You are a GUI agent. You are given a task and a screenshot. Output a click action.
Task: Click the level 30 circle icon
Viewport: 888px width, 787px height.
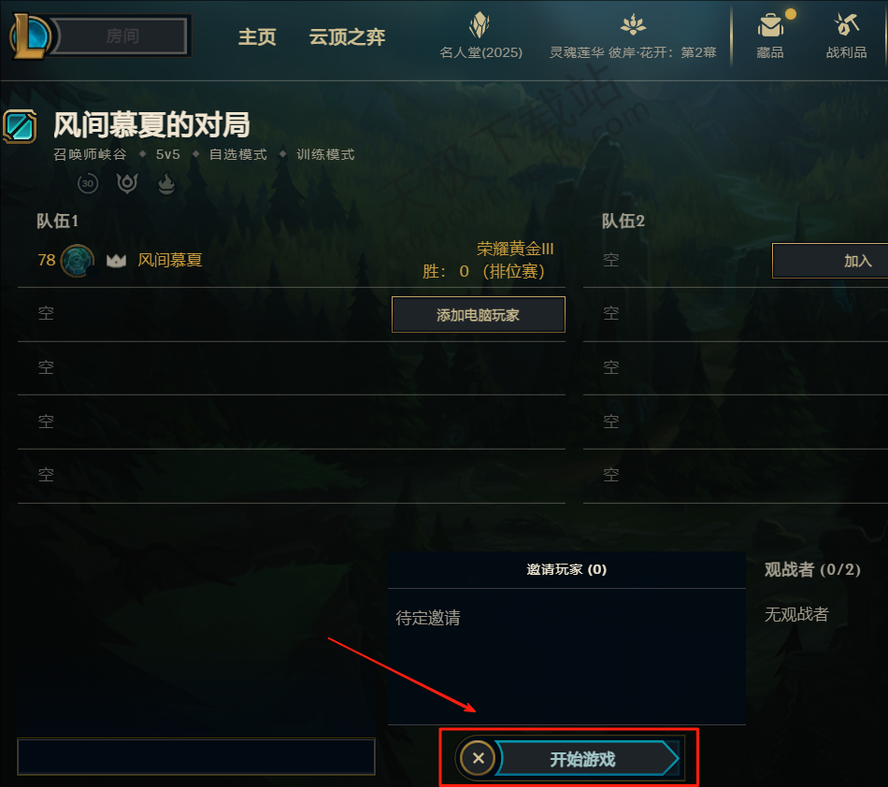[x=88, y=183]
